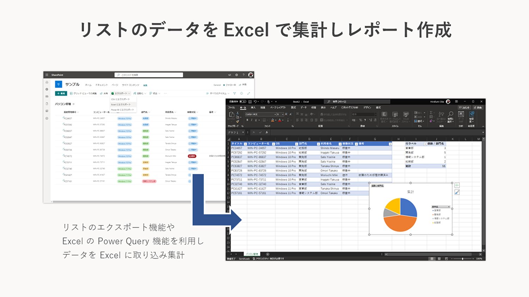Click the SharePoint list search box
Viewport: 529px width, 297px height.
[149, 75]
